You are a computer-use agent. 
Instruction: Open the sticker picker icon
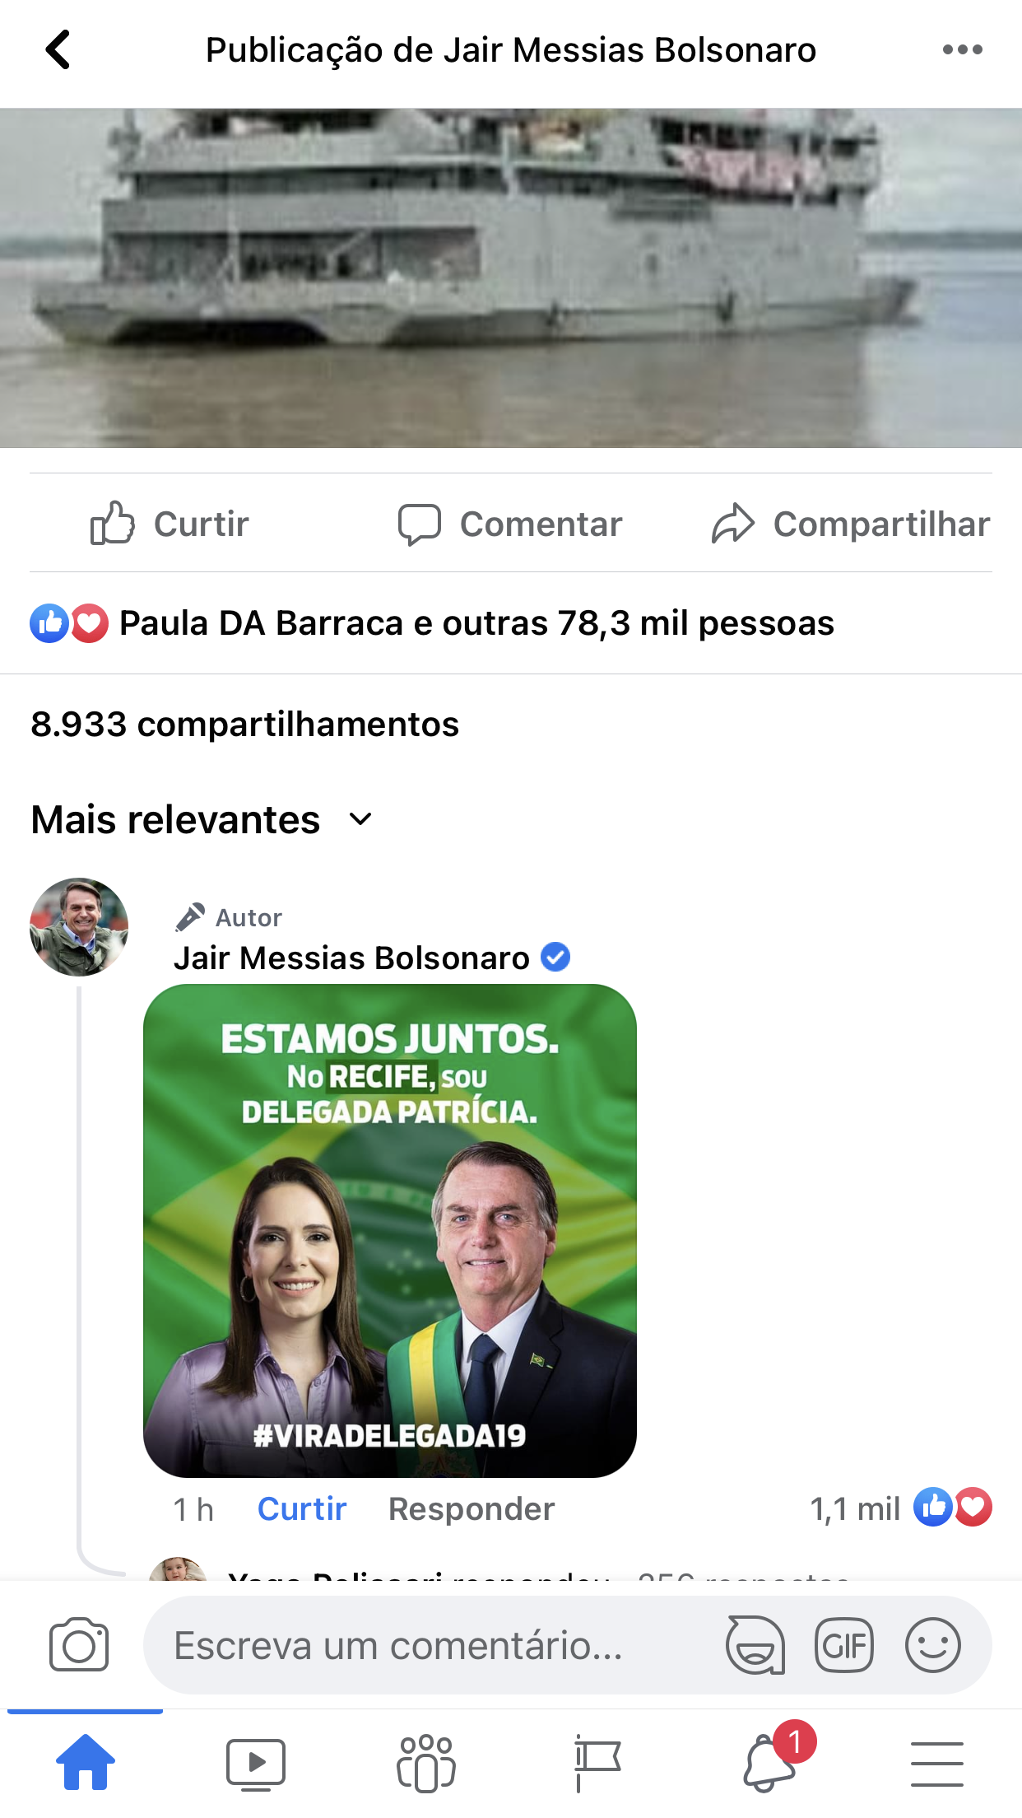coord(755,1646)
